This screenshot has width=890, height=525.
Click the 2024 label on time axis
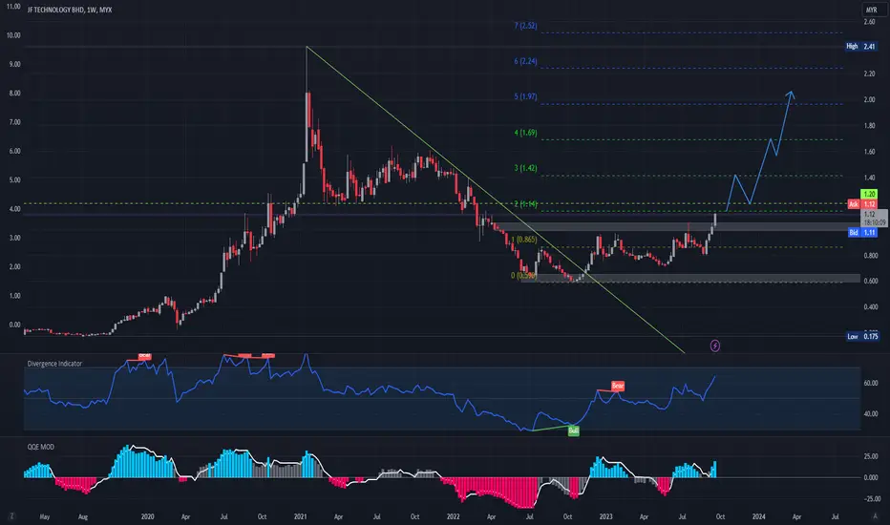(x=758, y=516)
